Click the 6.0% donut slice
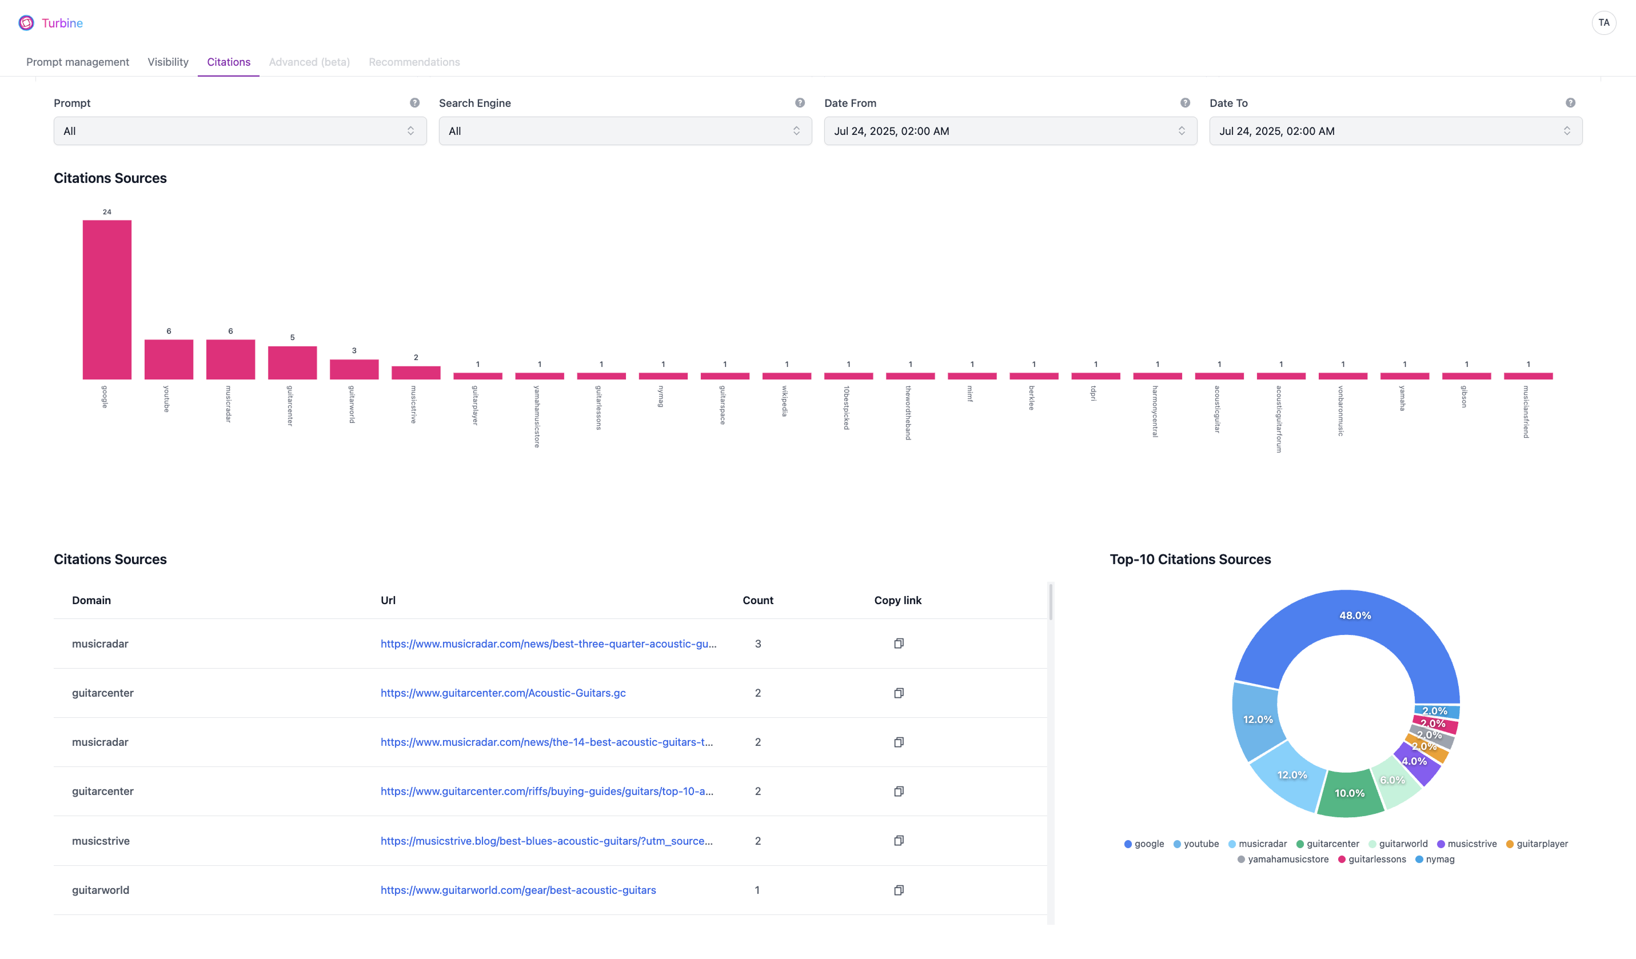Image resolution: width=1636 pixels, height=959 pixels. [1393, 781]
